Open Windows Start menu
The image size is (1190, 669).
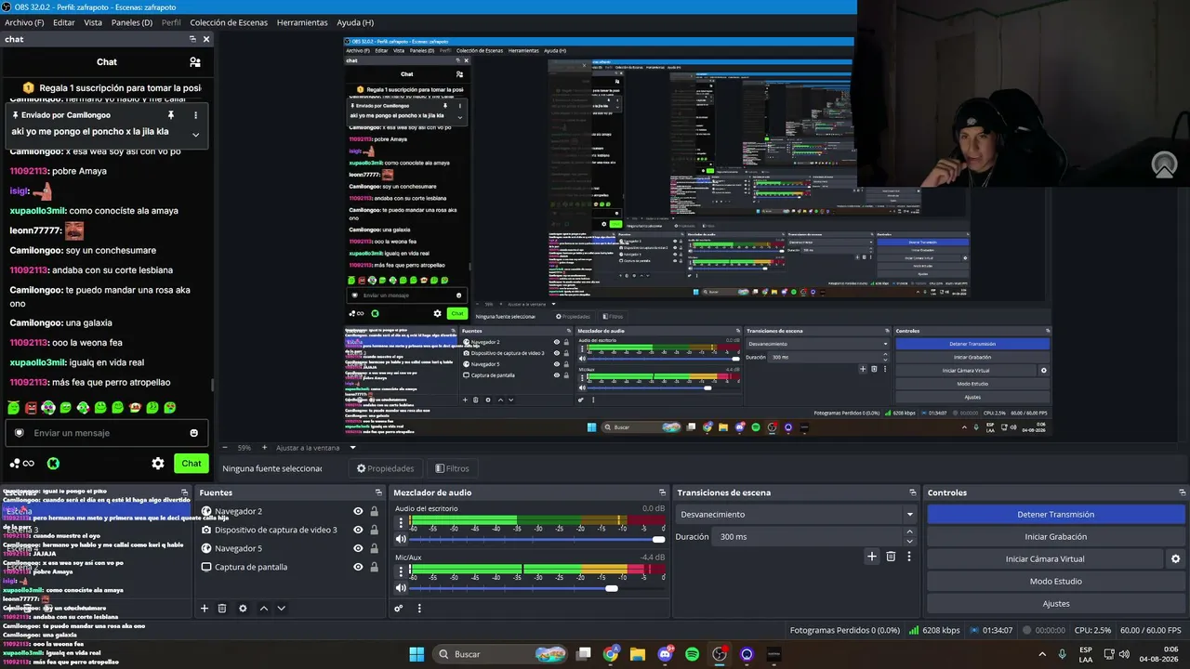coord(416,654)
